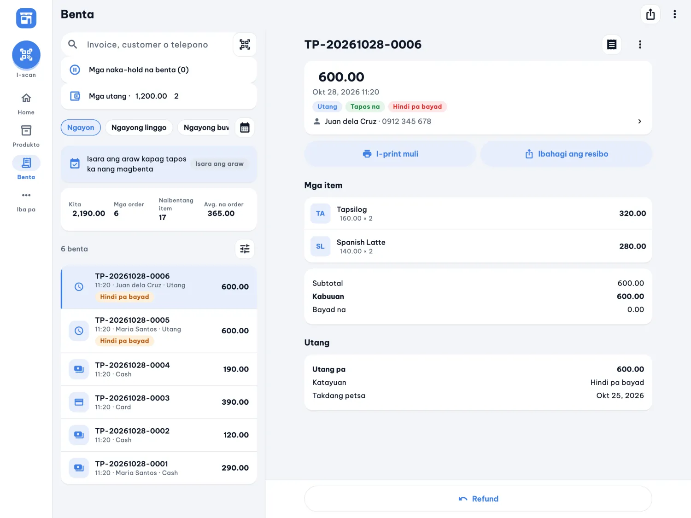Image resolution: width=691 pixels, height=518 pixels.
Task: Select the Ngayong linggo filter chip
Action: (x=139, y=128)
